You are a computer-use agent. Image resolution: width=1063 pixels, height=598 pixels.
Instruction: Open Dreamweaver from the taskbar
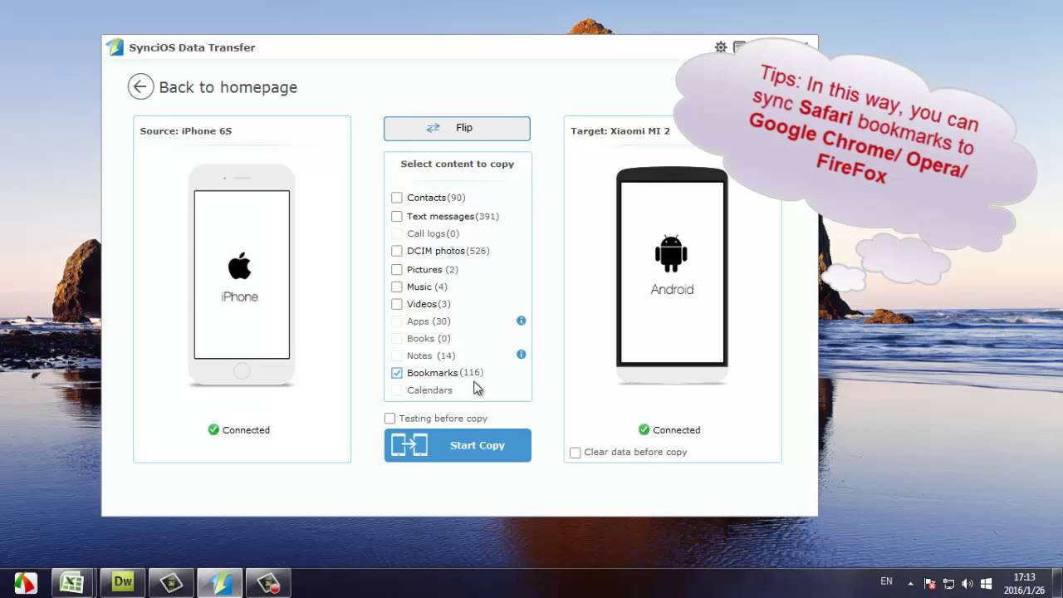[x=123, y=583]
